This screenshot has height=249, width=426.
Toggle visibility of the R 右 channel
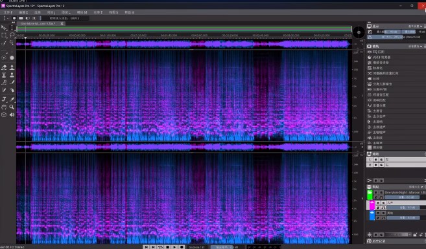point(375,165)
